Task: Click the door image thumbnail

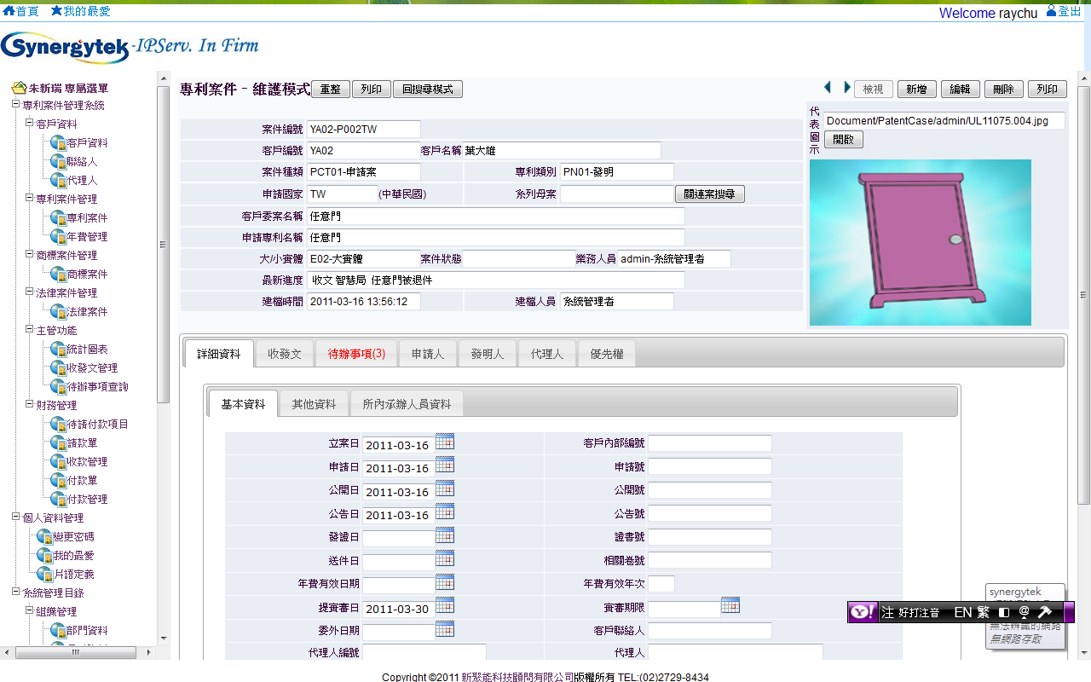Action: pos(921,242)
